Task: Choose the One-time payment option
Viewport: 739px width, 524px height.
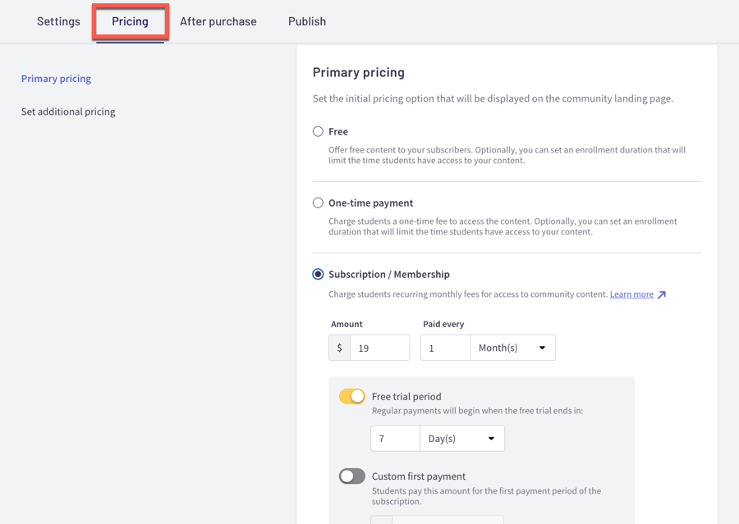Action: click(318, 203)
